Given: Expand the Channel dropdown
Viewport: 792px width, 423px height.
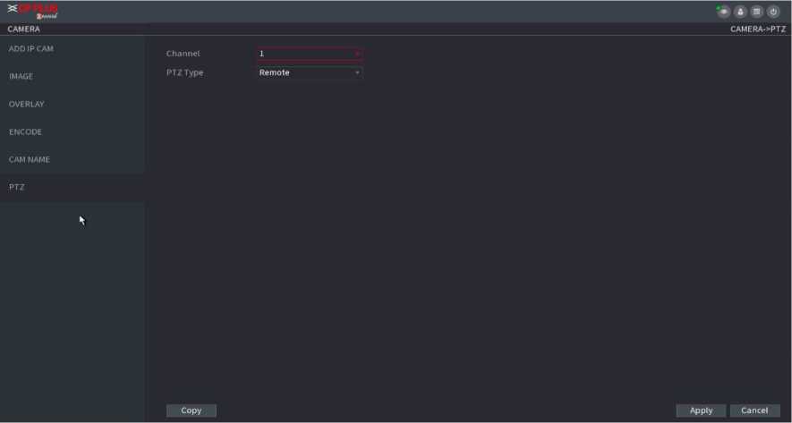Looking at the screenshot, I should point(310,54).
